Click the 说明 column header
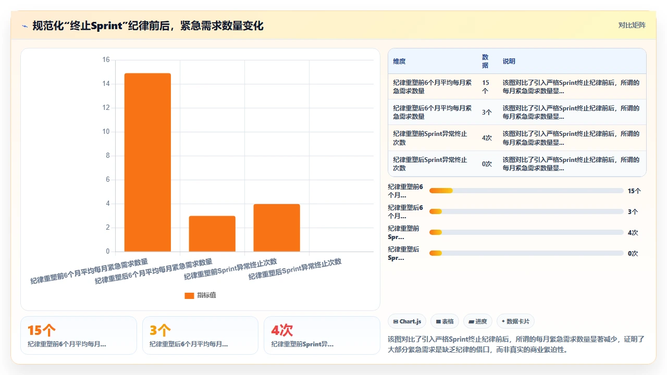 [x=509, y=61]
